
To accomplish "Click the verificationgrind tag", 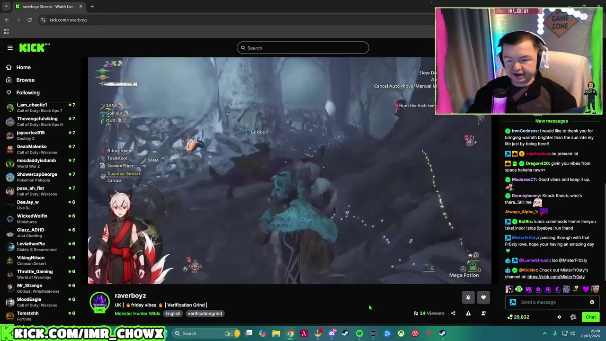I will coord(205,314).
